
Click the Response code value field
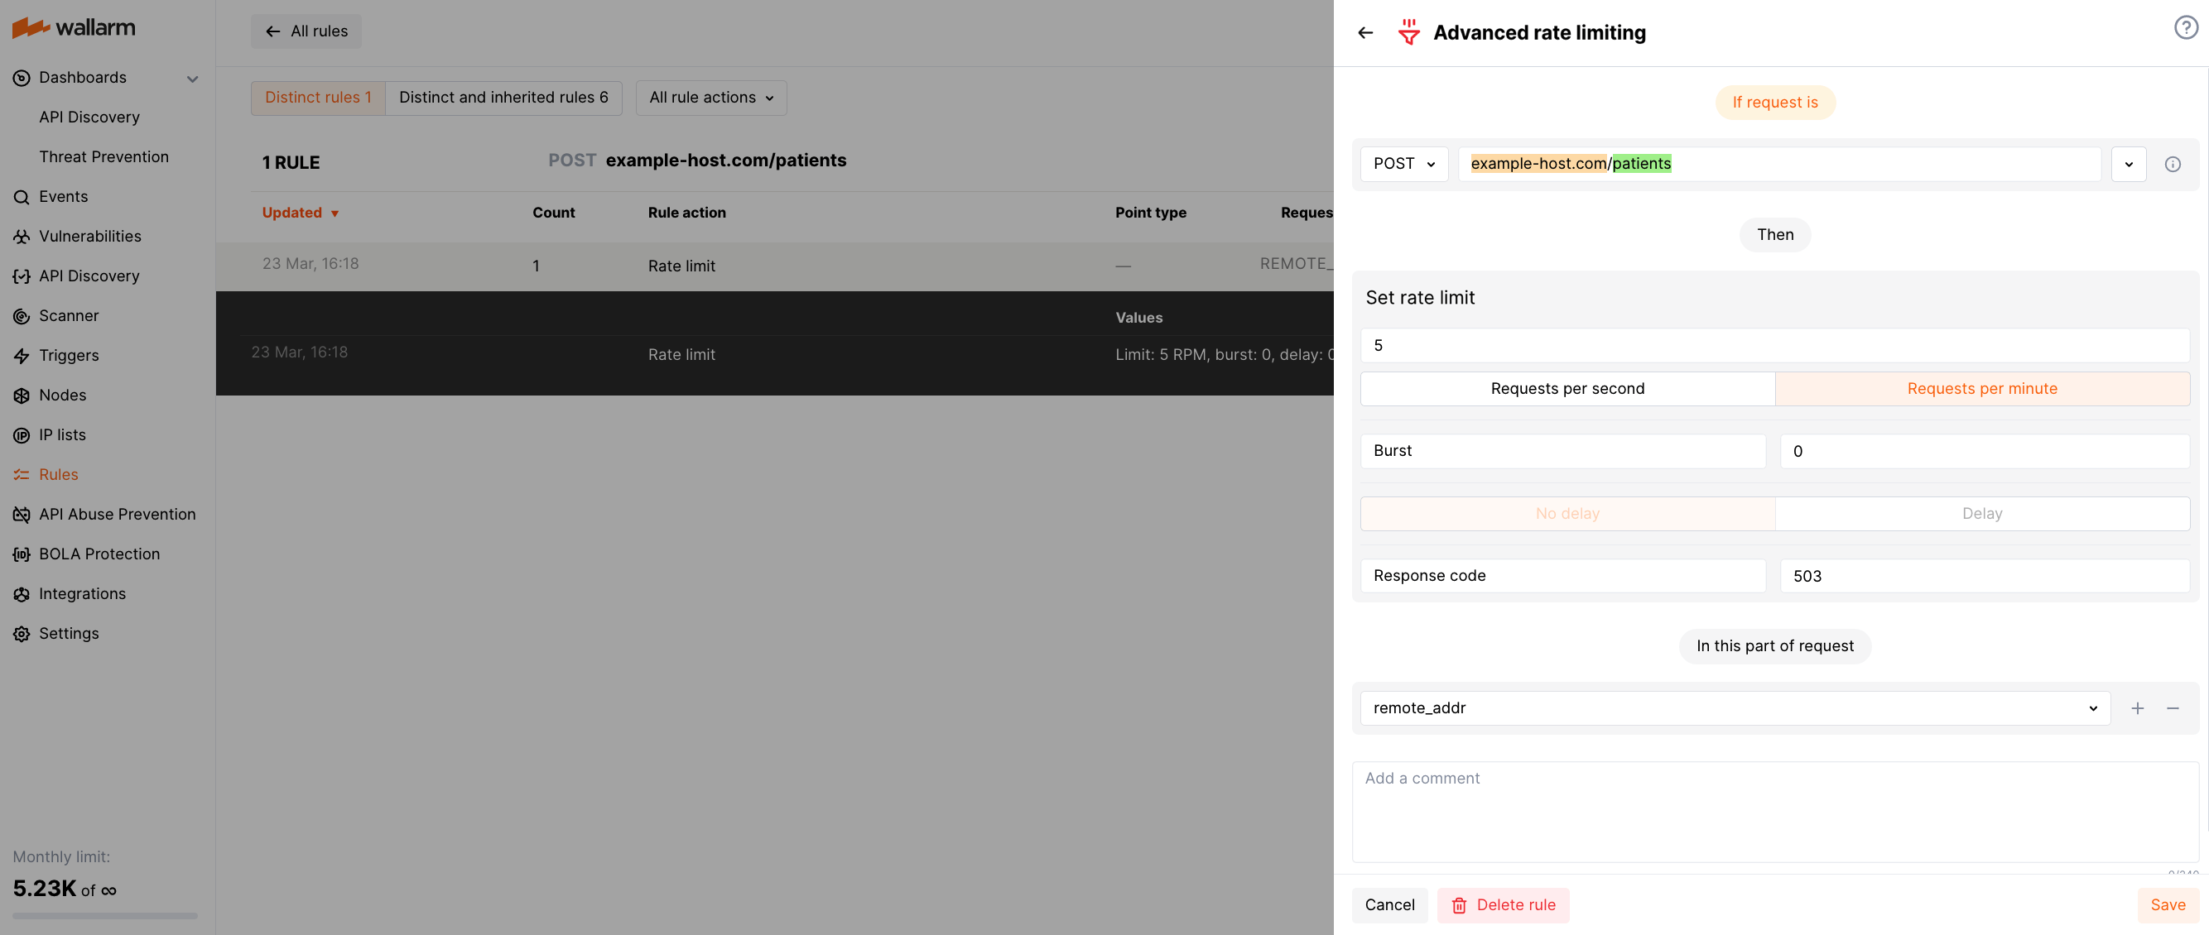(1984, 576)
